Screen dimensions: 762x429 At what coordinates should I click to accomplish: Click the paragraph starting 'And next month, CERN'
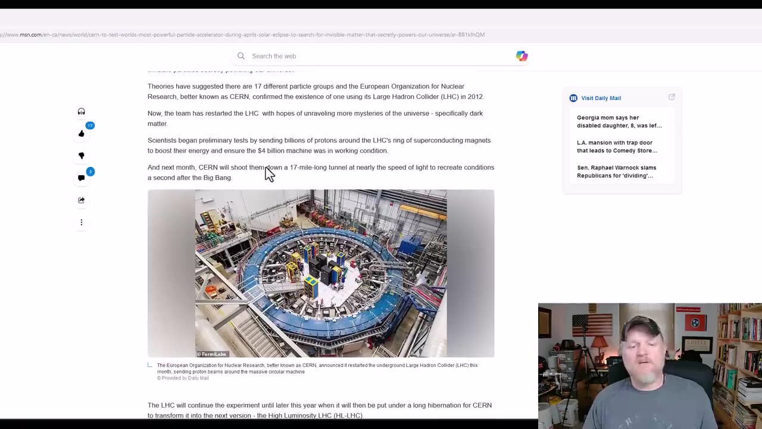(321, 172)
